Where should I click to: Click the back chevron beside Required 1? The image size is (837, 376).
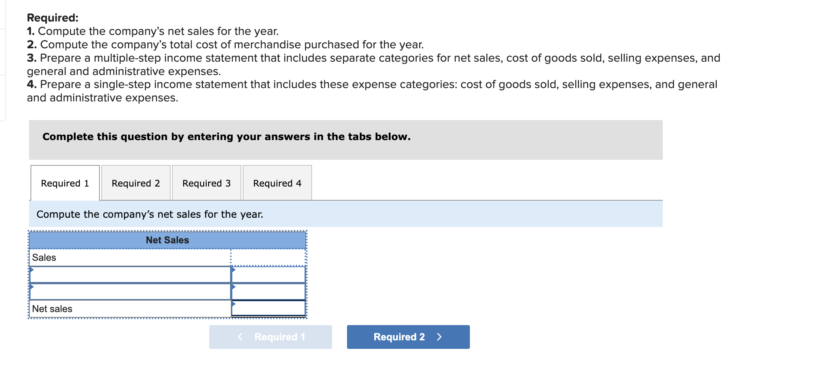point(240,337)
